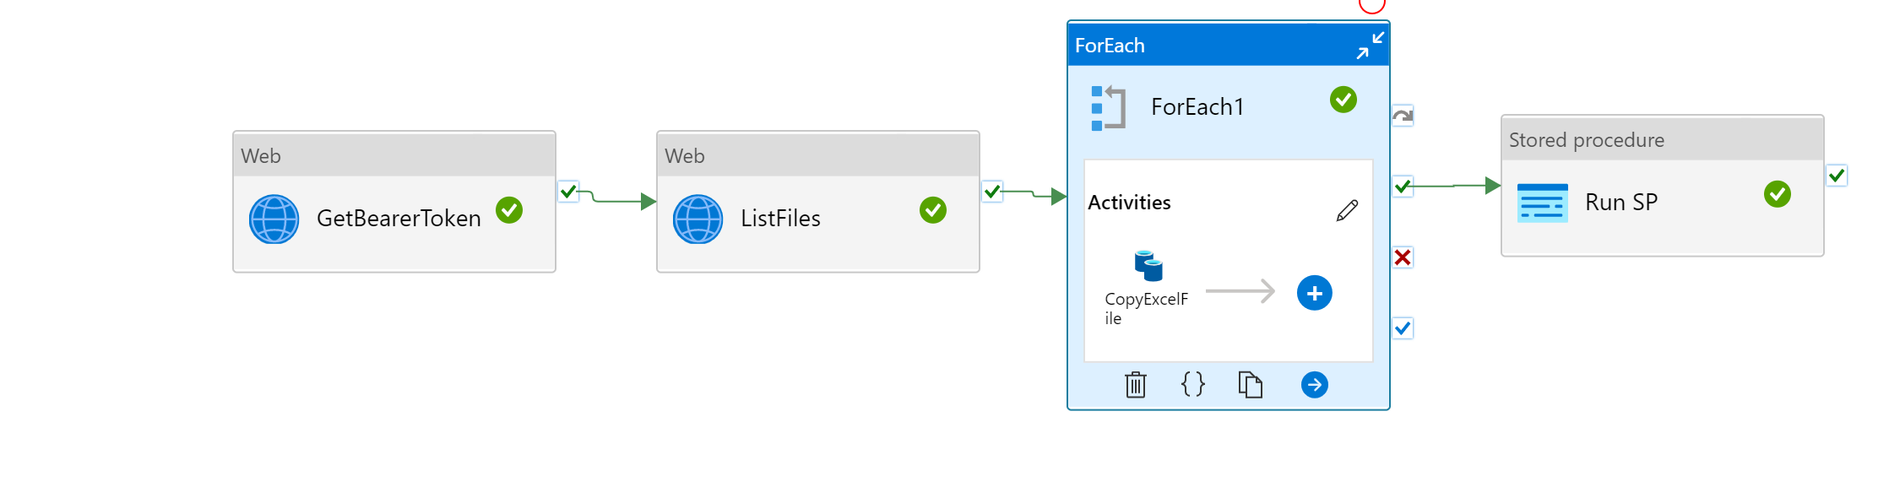Screen dimensions: 1889x482
Task: Click the delete trash icon in ForEach
Action: pyautogui.click(x=1136, y=385)
